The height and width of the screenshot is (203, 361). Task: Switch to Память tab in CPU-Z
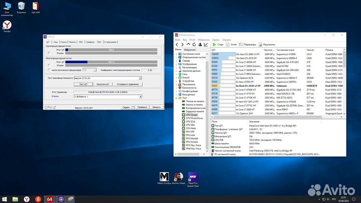72,42
